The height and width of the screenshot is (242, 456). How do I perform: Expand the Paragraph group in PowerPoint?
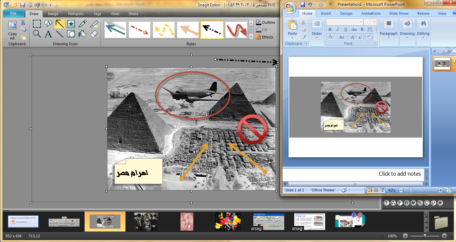coord(389,37)
